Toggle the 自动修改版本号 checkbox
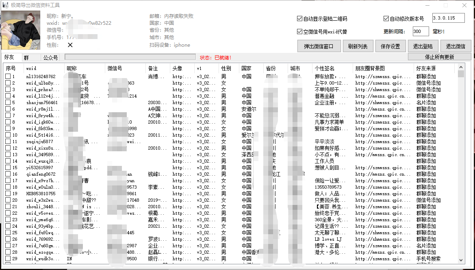This screenshot has height=270, width=475. point(386,18)
